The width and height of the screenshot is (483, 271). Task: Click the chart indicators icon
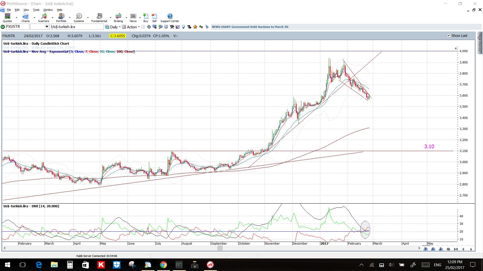coord(178,27)
